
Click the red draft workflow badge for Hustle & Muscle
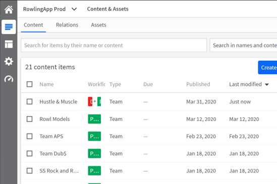90,102
